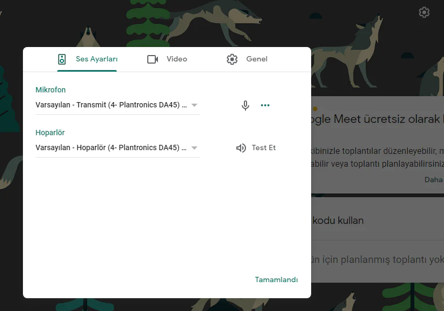Screen dimensions: 444x311
Task: Click the speaker icon in Ses Ayarları tab
Action: click(62, 59)
